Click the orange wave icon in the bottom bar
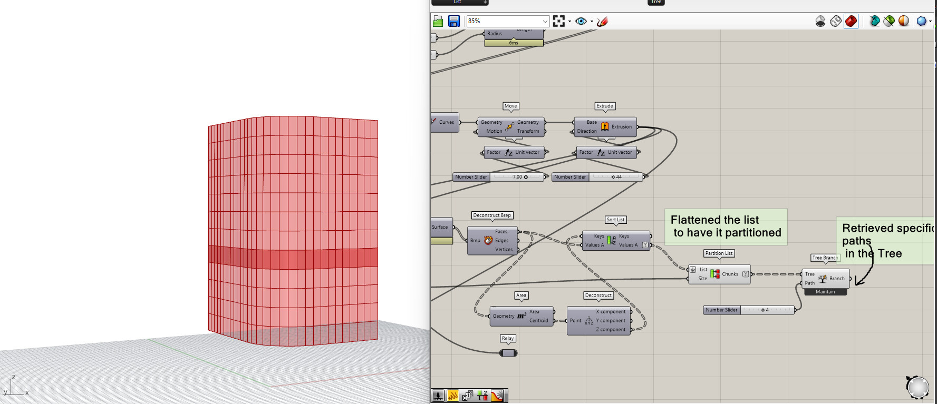Image resolution: width=937 pixels, height=404 pixels. pyautogui.click(x=453, y=396)
